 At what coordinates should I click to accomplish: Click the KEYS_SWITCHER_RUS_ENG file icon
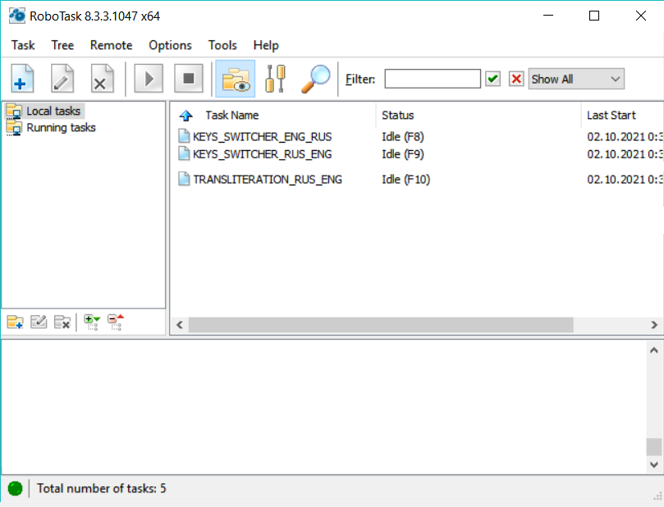click(184, 153)
